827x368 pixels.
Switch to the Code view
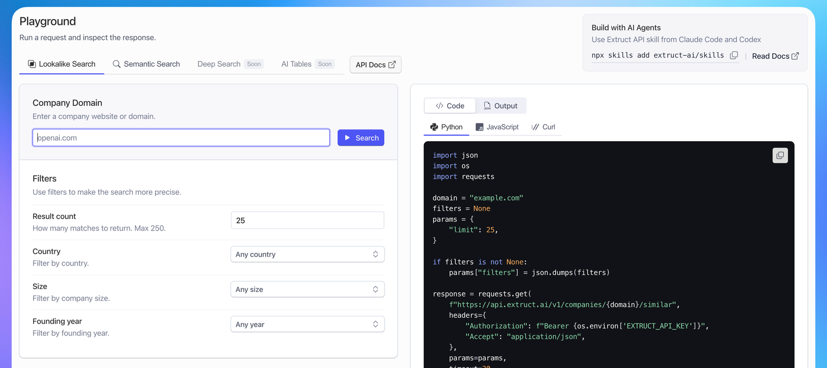[450, 106]
